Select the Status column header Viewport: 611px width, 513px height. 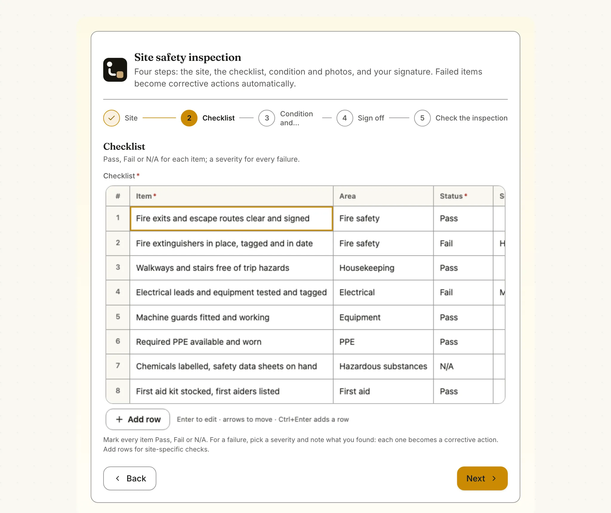tap(463, 196)
